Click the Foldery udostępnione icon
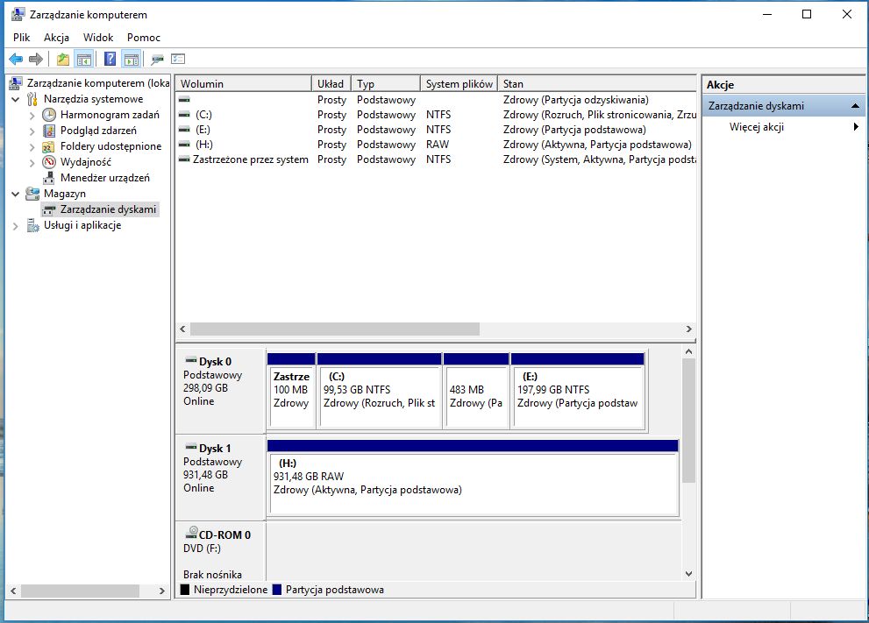 point(49,146)
